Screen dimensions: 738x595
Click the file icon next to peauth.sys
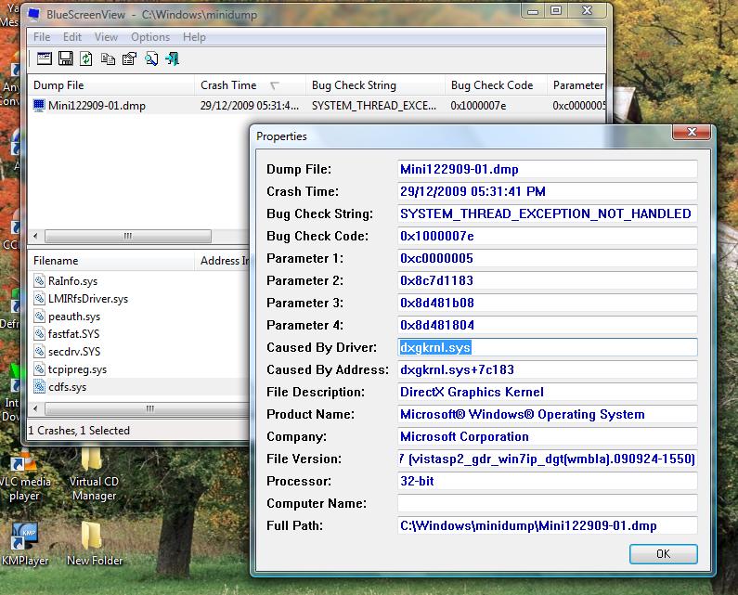tap(40, 317)
